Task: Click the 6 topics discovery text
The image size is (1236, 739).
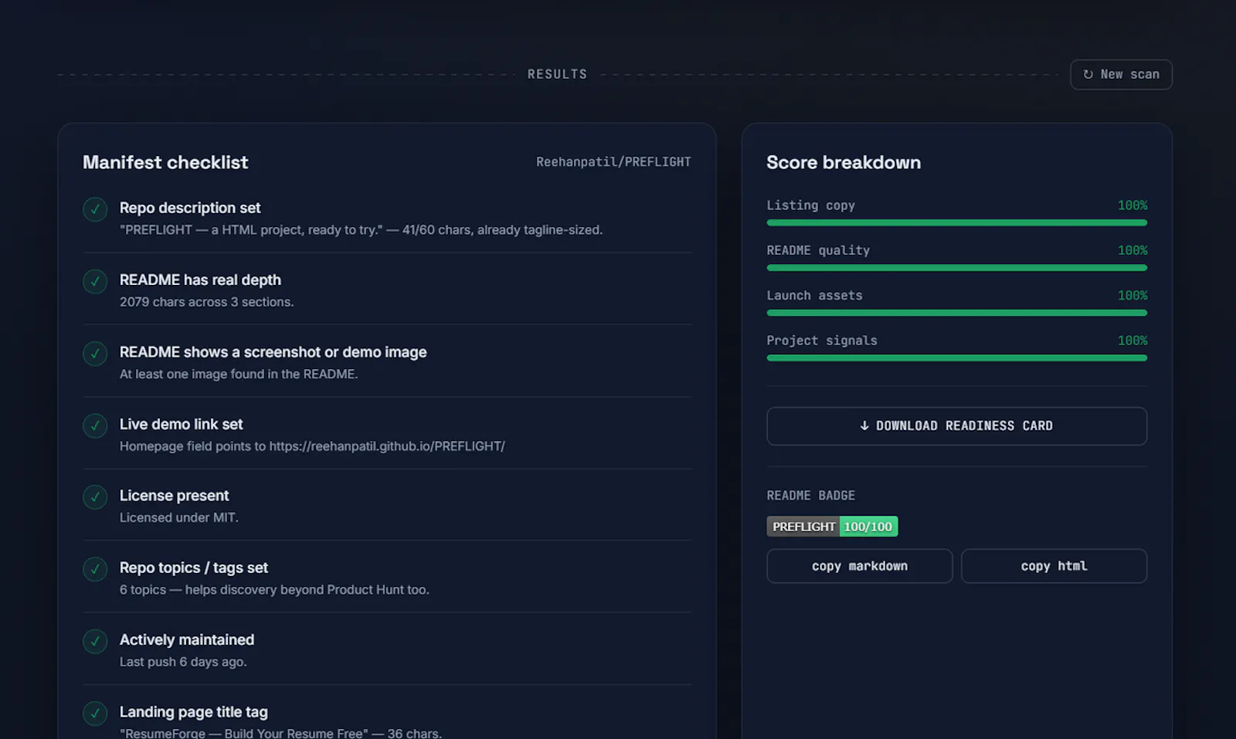Action: (274, 590)
